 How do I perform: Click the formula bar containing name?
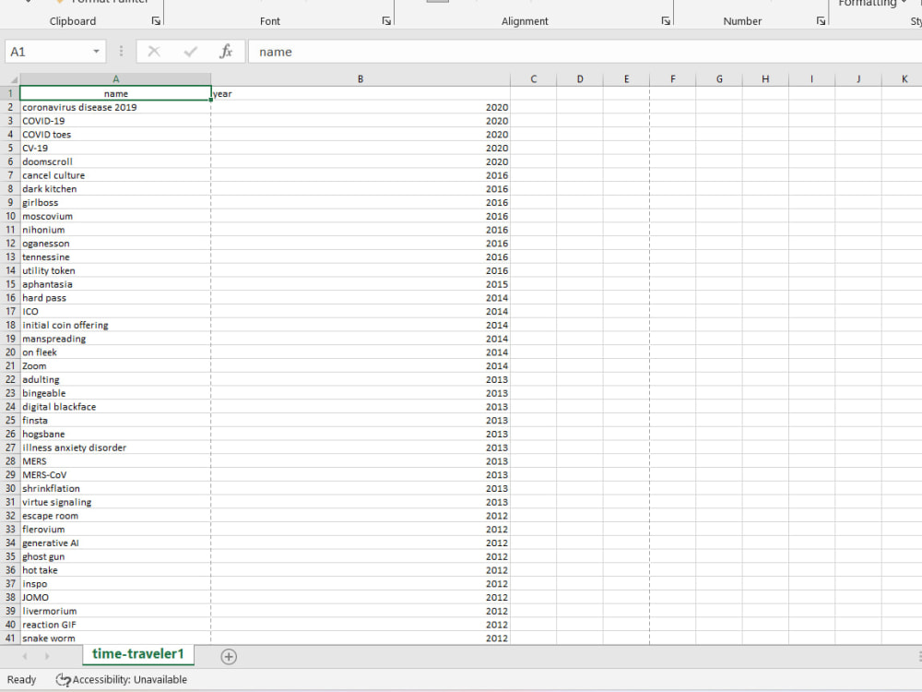click(585, 52)
